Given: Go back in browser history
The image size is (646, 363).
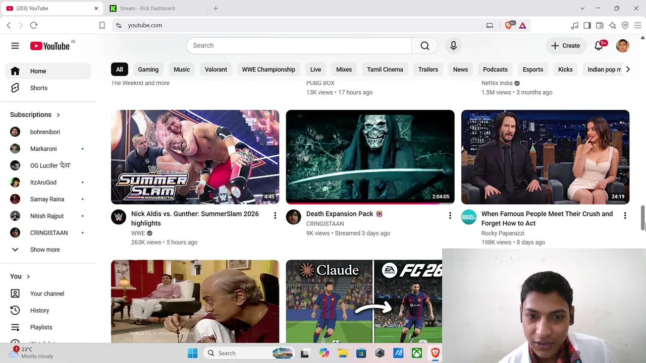Looking at the screenshot, I should [9, 25].
